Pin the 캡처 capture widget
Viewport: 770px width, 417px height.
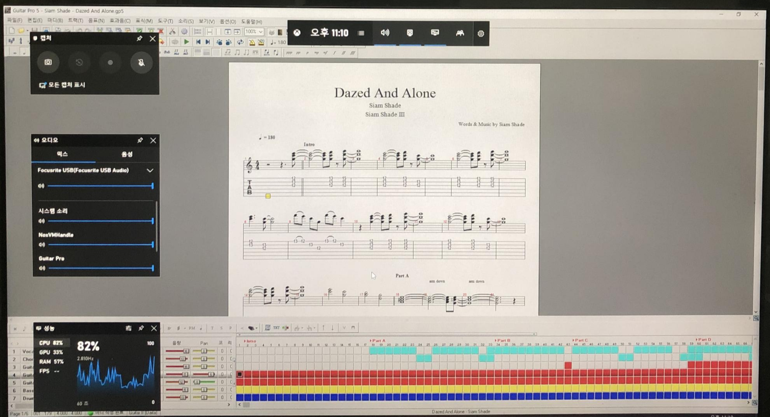tap(139, 38)
